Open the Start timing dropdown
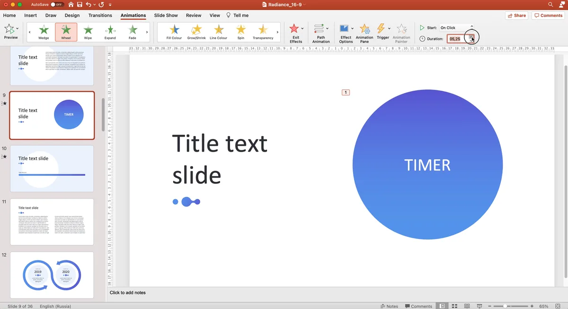568x309 pixels. click(457, 28)
